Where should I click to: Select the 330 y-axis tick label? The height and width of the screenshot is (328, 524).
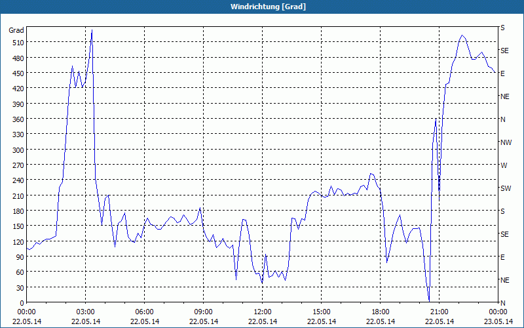pyautogui.click(x=18, y=134)
